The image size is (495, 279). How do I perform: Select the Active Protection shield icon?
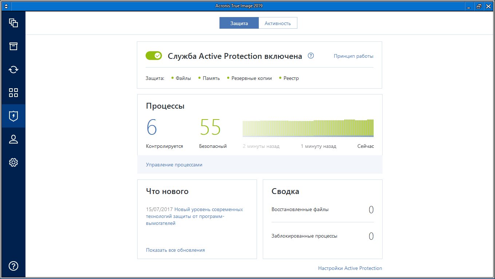click(13, 116)
